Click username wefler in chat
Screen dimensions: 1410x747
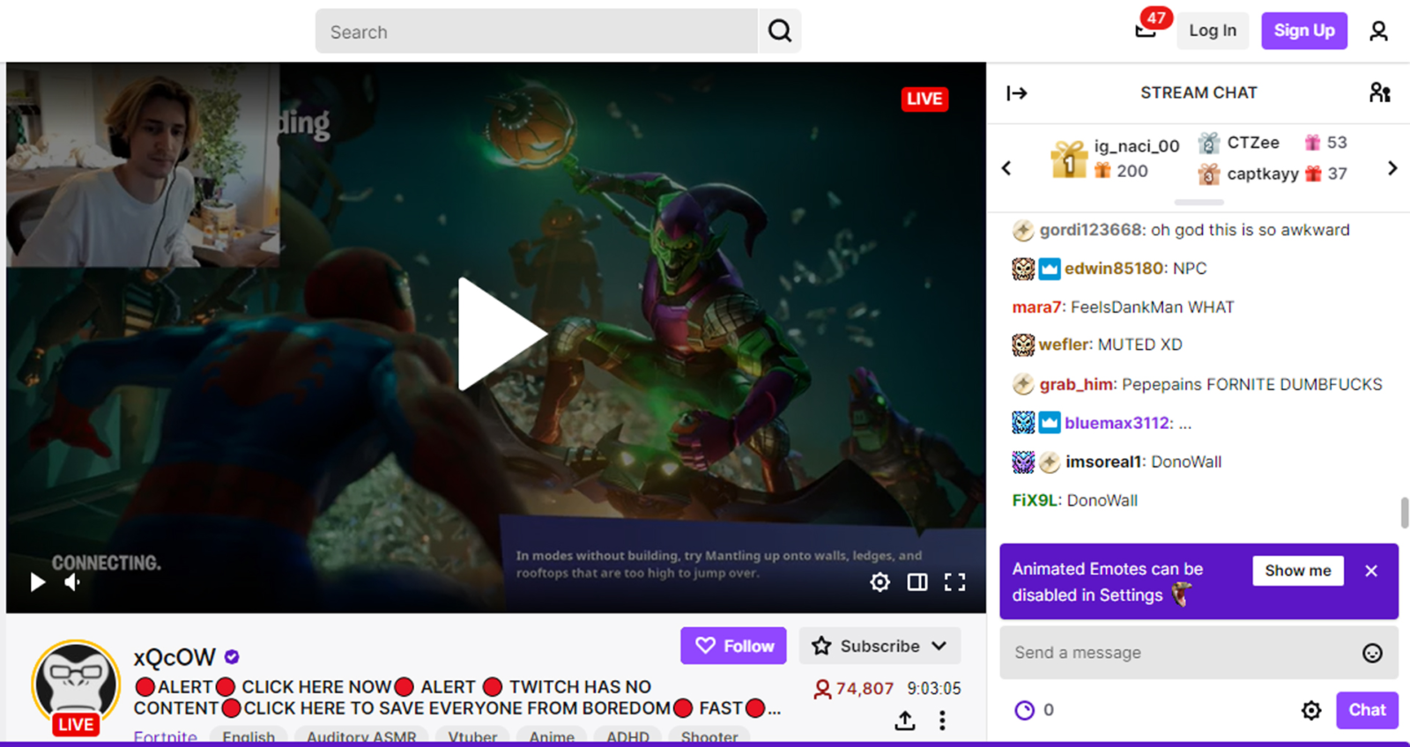pos(1064,344)
